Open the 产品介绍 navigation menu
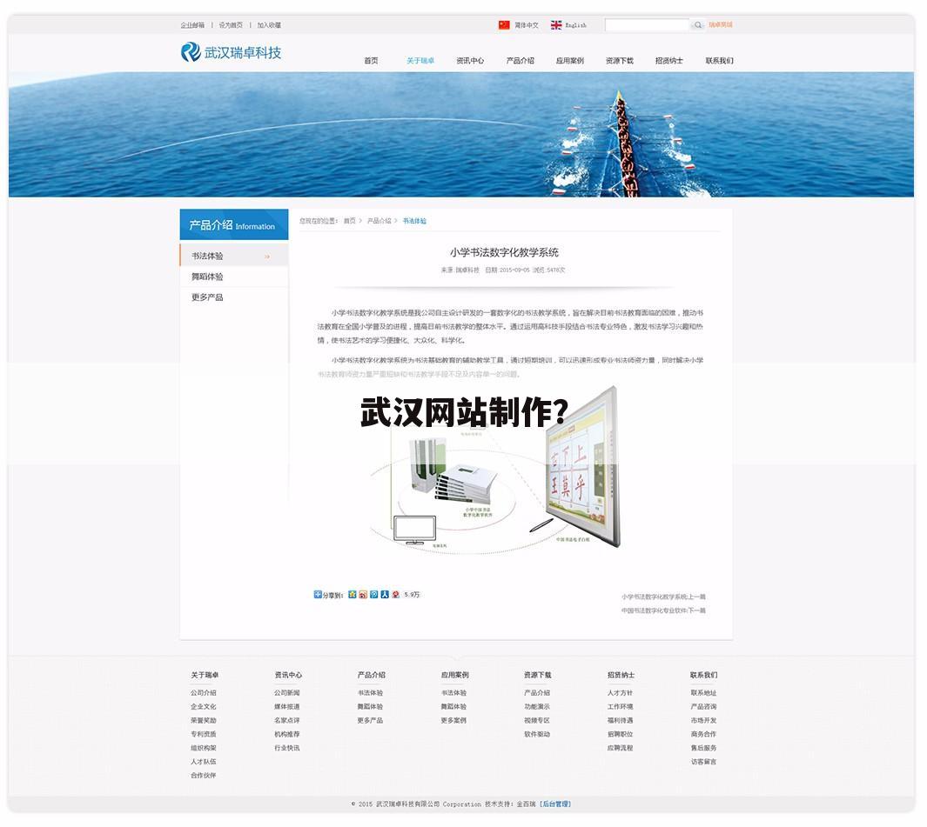 coord(522,61)
